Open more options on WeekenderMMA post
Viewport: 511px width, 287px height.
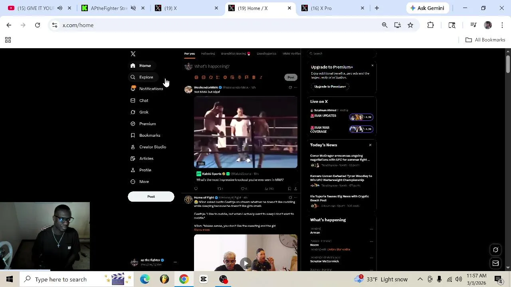(x=295, y=87)
